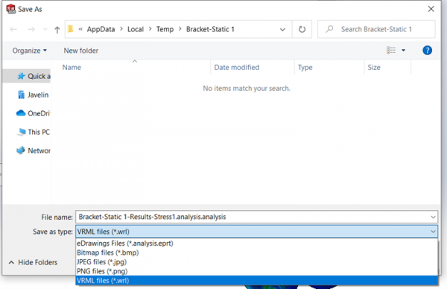Click the folder icon in address bar

click(71, 29)
